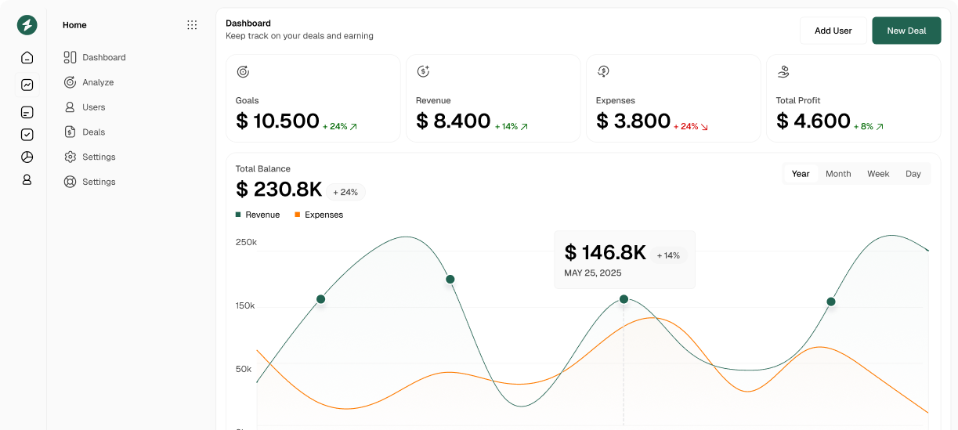Switch chart range to Month
The height and width of the screenshot is (430, 958).
click(838, 174)
